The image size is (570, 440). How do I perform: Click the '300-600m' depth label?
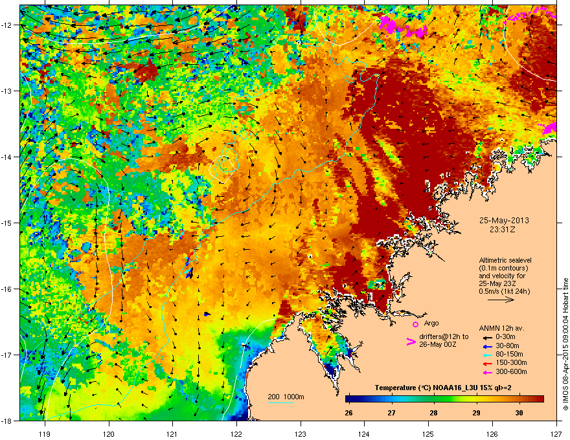coord(511,372)
